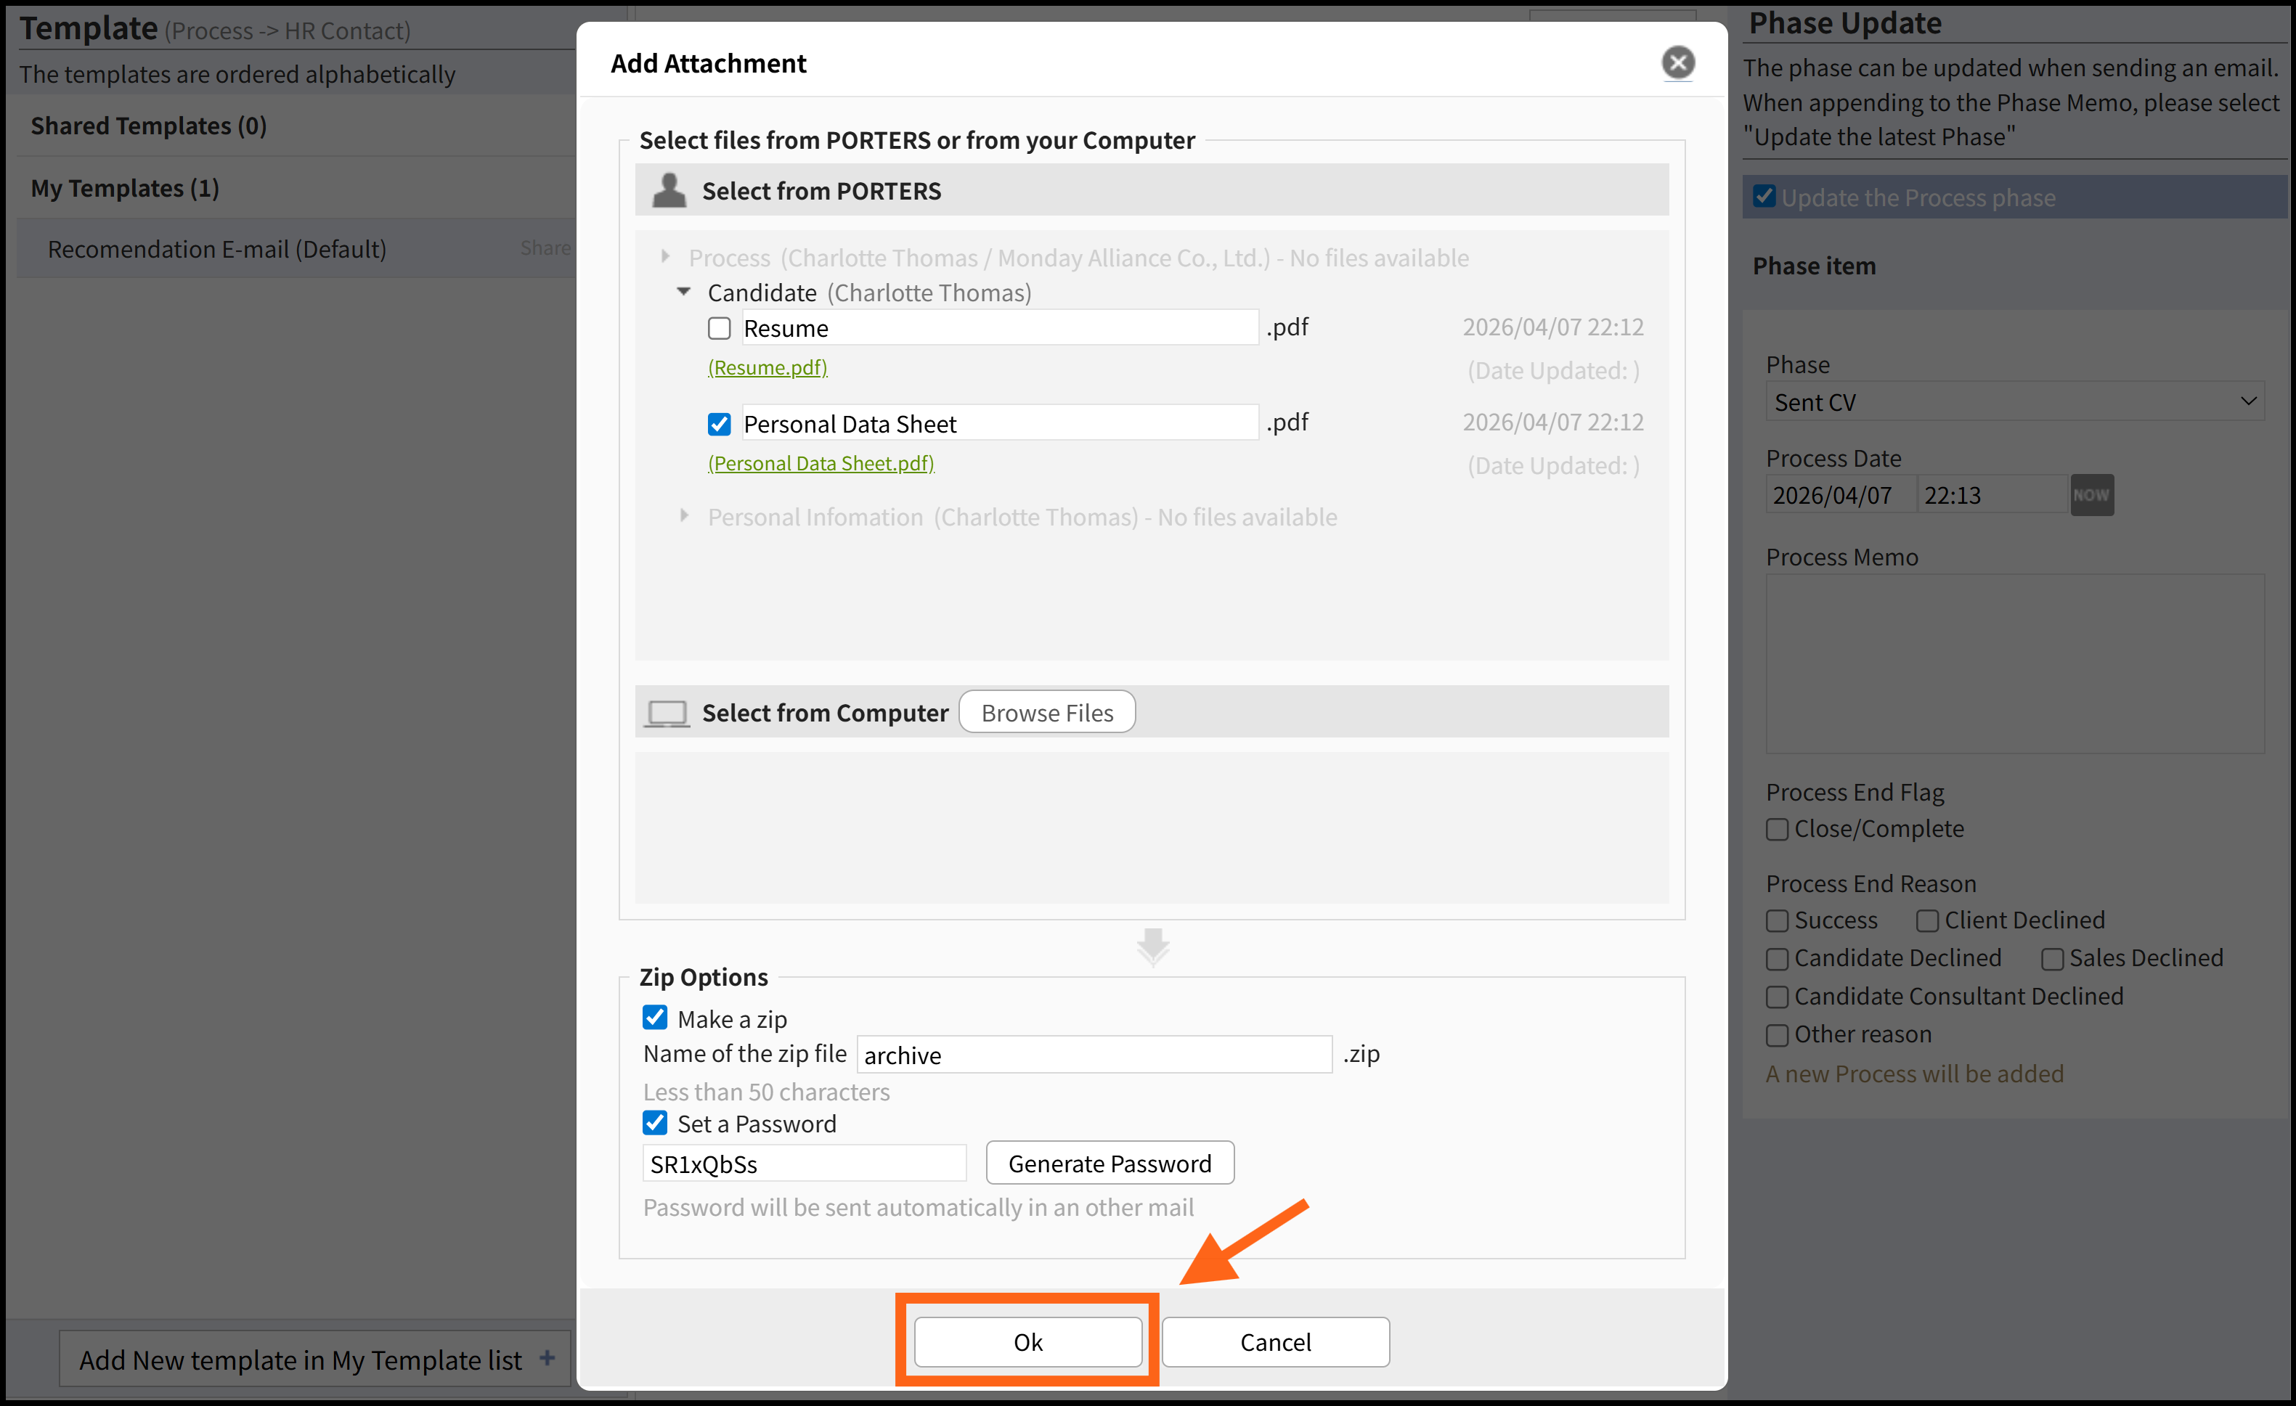Click the PORTERS person icon
2296x1406 pixels.
click(x=669, y=190)
